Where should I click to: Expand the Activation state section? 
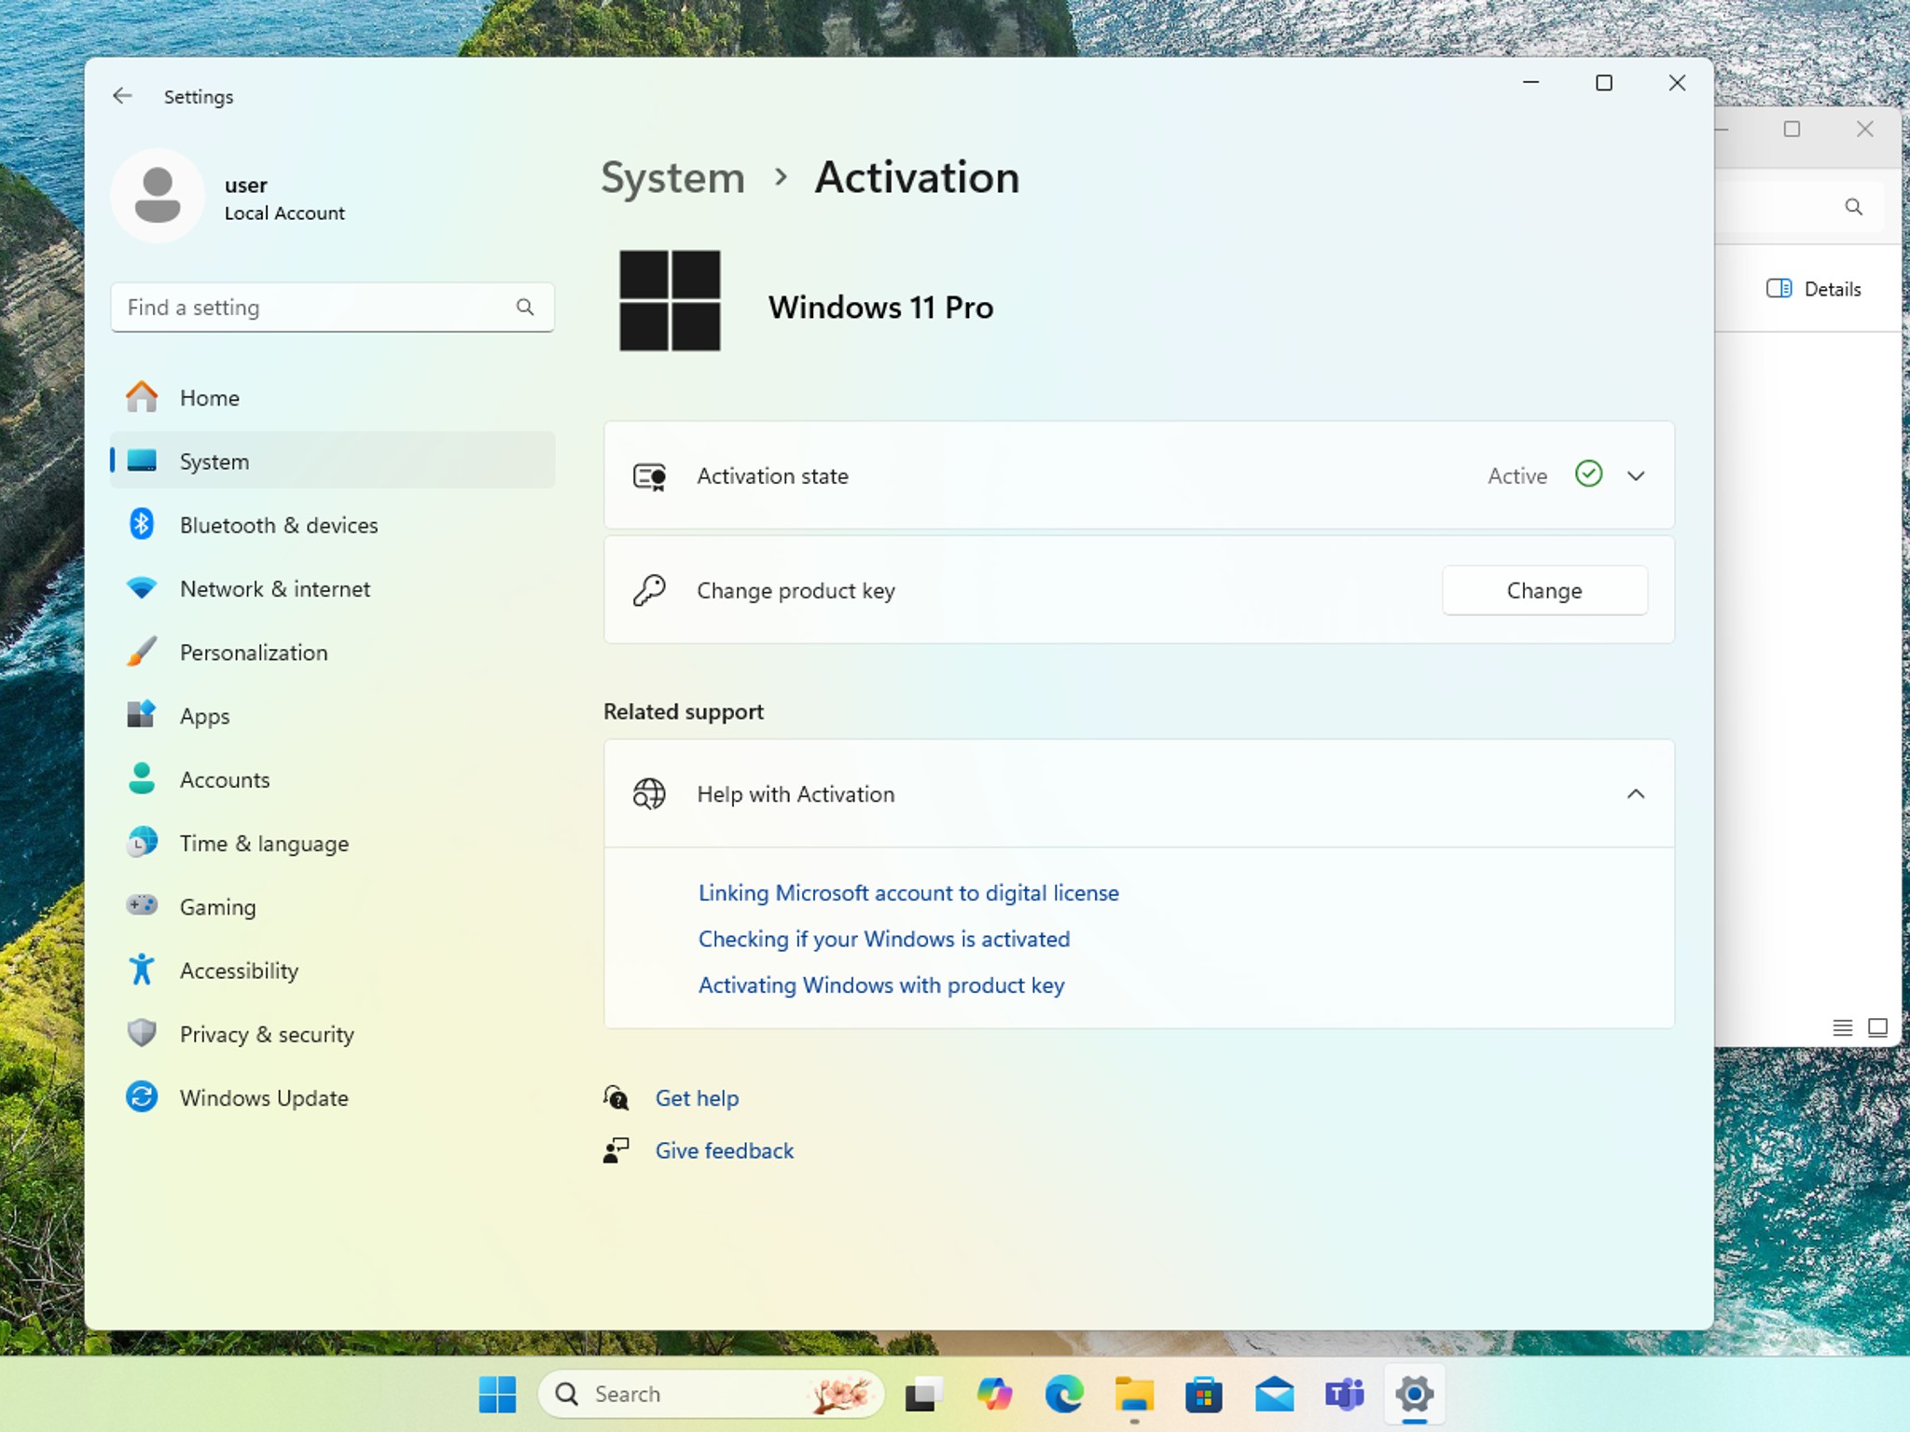1139,475
